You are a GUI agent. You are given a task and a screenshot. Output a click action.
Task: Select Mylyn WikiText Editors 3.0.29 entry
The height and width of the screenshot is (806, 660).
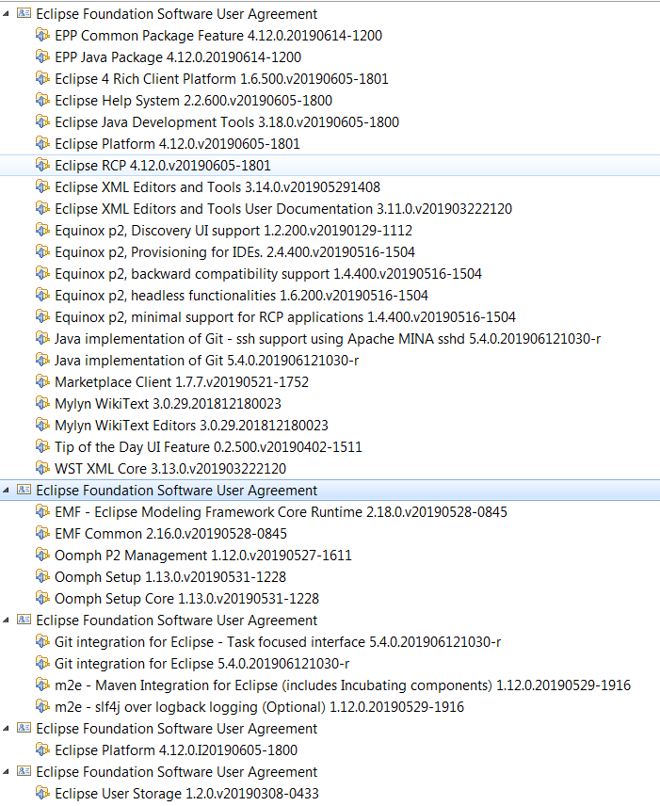pos(191,425)
